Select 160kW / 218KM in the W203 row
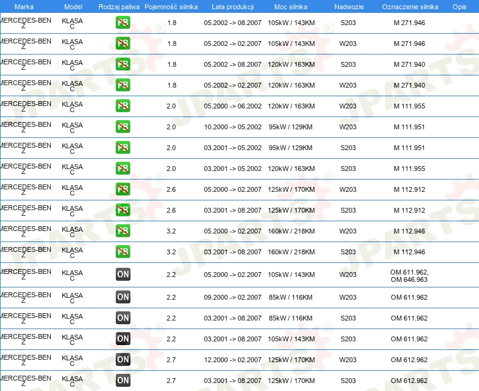This screenshot has width=479, height=391. click(291, 231)
